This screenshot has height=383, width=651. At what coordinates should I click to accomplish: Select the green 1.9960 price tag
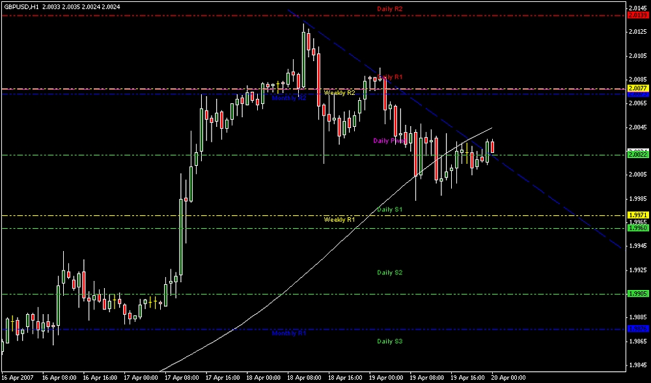pyautogui.click(x=636, y=228)
